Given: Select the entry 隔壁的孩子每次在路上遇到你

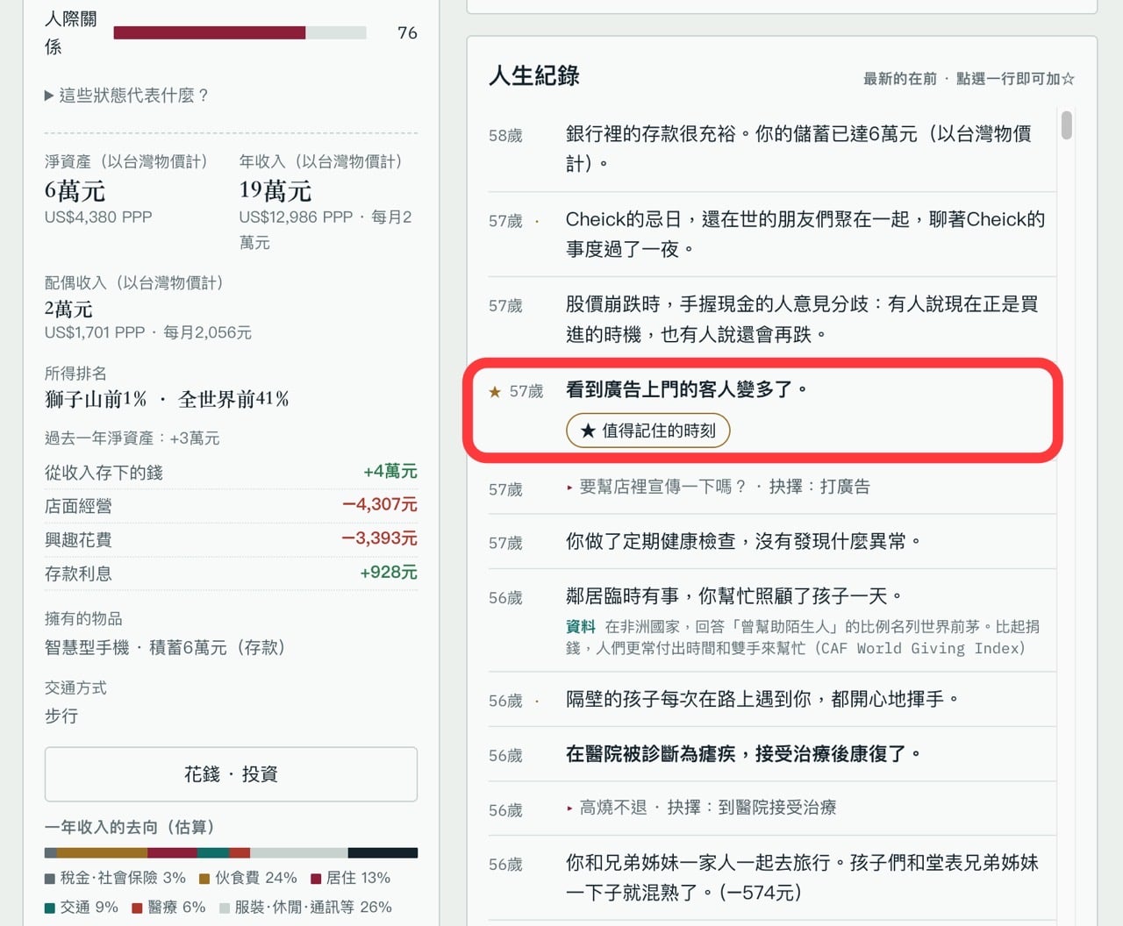Looking at the screenshot, I should 772,700.
